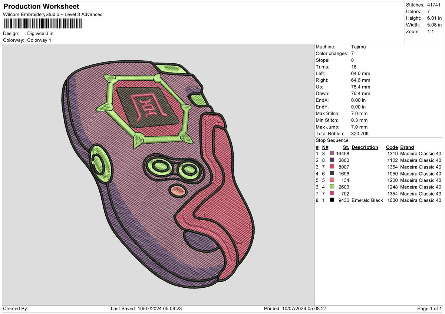
Task: Click the Left label
Action: 320,74
